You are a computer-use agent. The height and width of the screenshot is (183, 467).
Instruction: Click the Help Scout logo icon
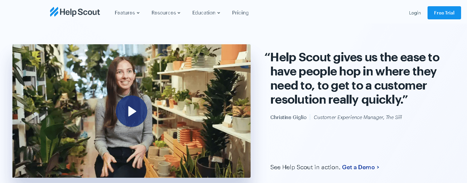coord(54,12)
